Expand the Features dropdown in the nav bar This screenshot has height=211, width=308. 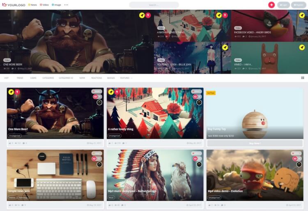click(126, 78)
